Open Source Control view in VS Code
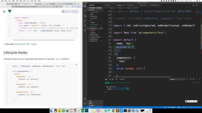 pyautogui.click(x=85, y=16)
